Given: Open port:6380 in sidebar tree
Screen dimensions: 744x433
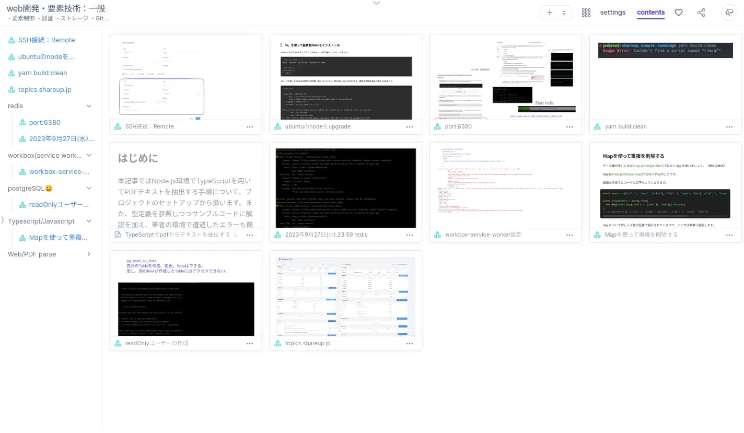Looking at the screenshot, I should [x=44, y=123].
